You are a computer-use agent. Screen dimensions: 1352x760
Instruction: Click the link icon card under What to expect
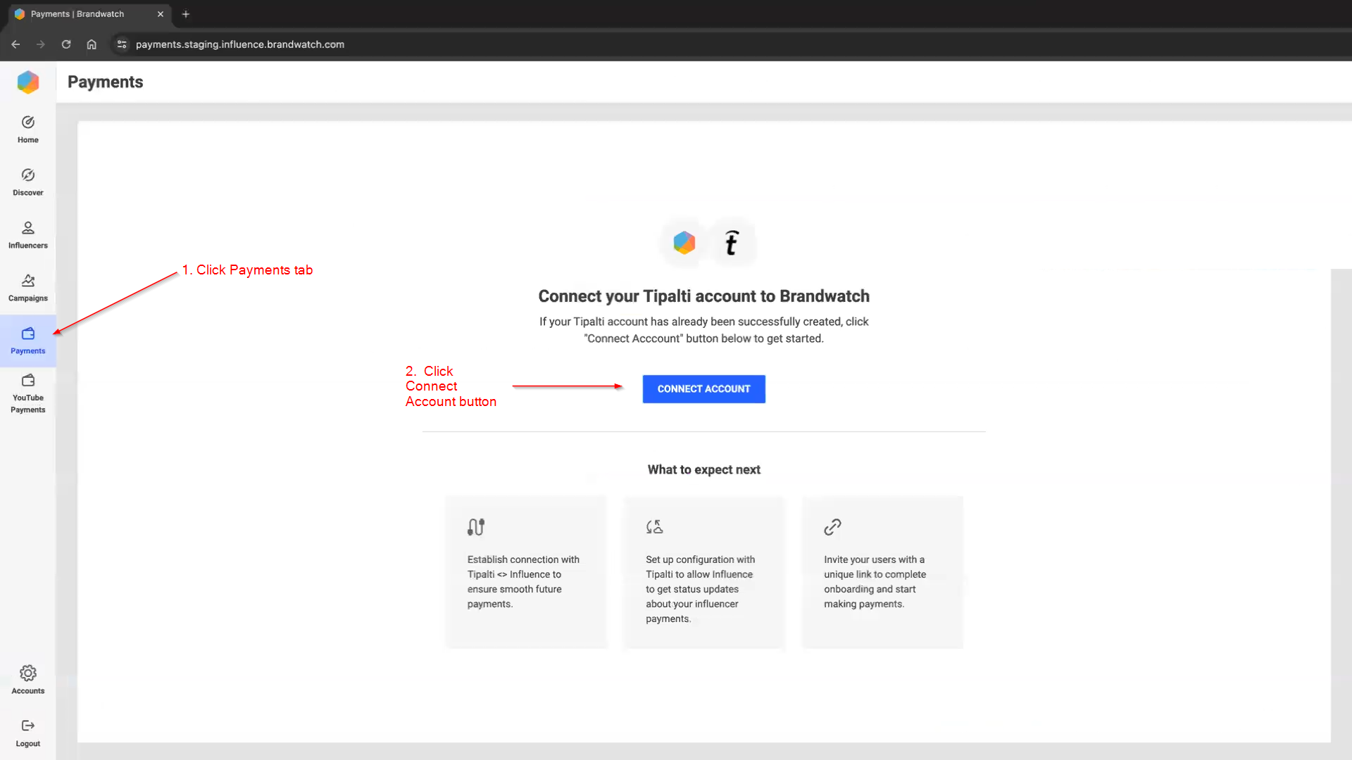click(832, 526)
